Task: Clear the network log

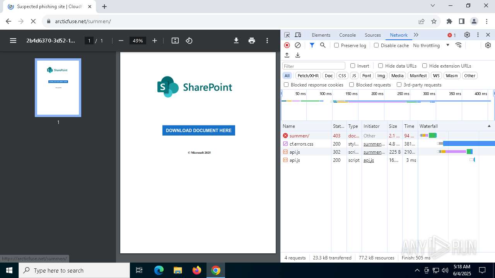Action: click(x=298, y=45)
